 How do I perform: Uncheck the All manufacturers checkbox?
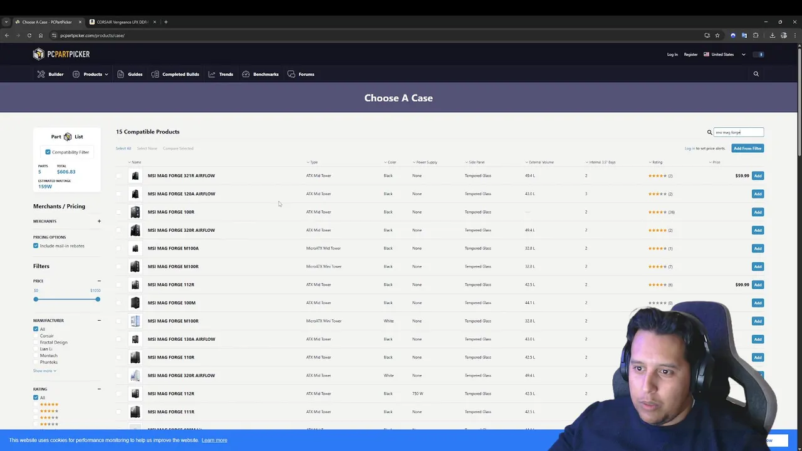(x=36, y=329)
